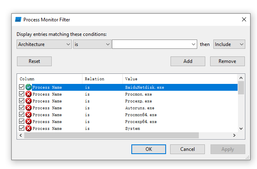Open the Include action dropdown

pos(229,44)
